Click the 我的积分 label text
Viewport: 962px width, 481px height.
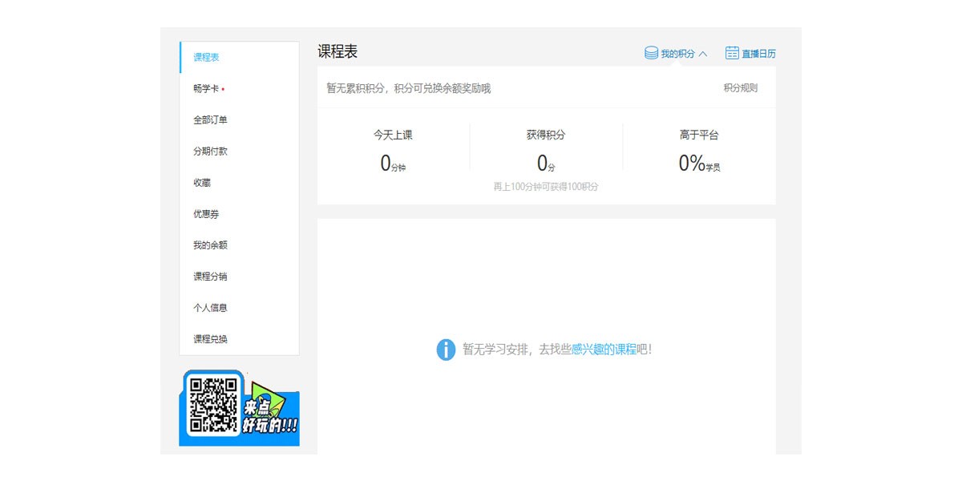[678, 54]
